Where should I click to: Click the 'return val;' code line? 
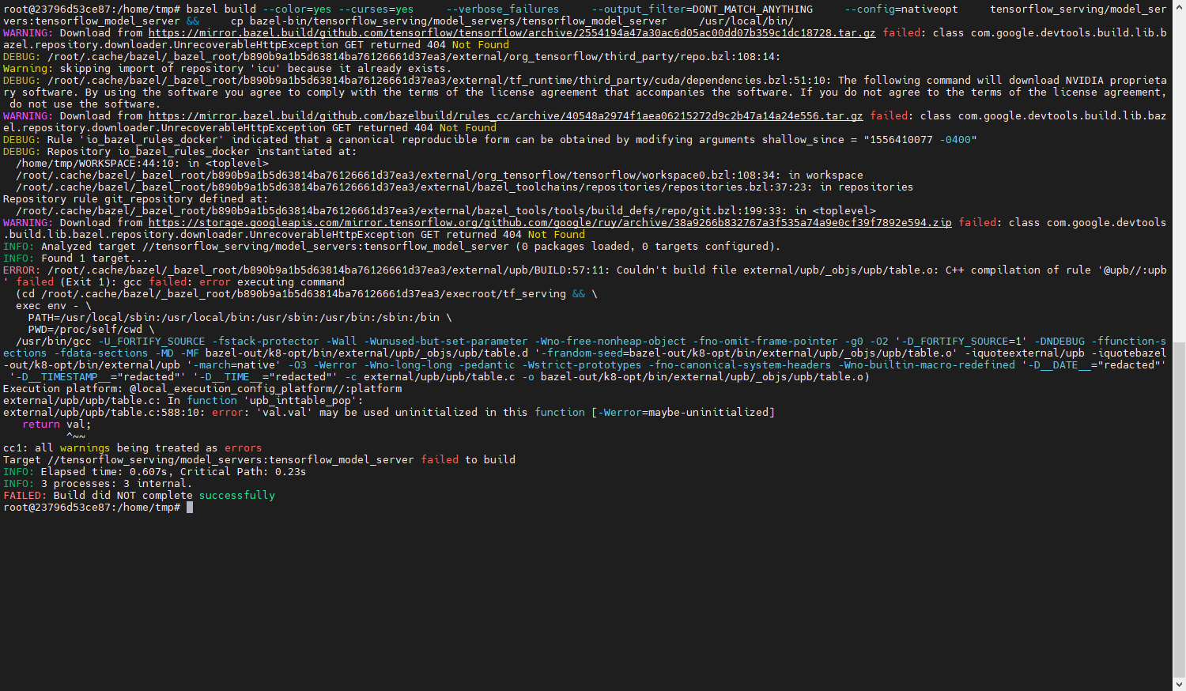[57, 425]
